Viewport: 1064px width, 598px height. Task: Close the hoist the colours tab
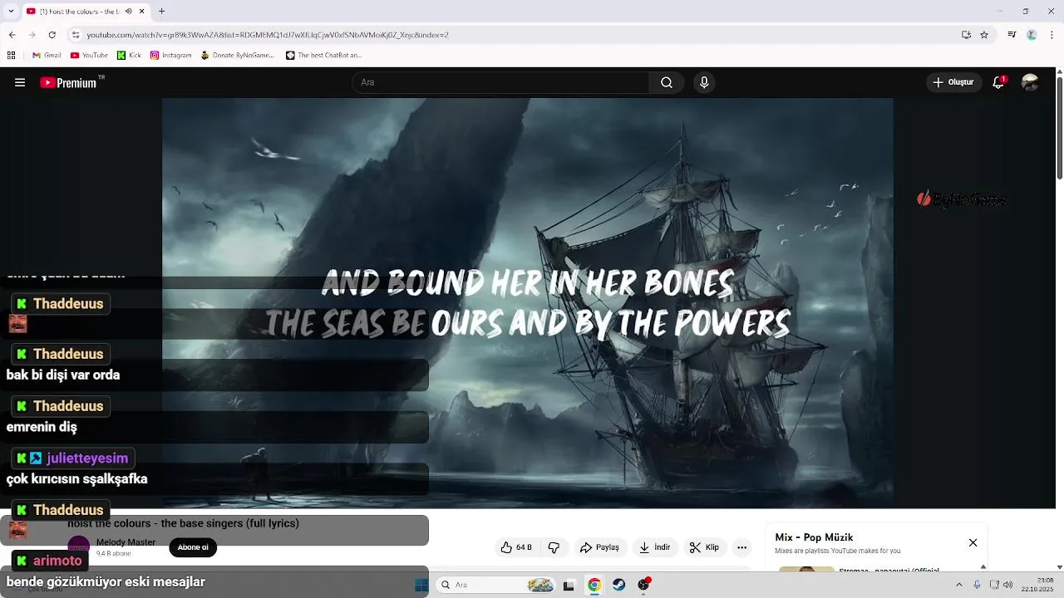tap(141, 12)
